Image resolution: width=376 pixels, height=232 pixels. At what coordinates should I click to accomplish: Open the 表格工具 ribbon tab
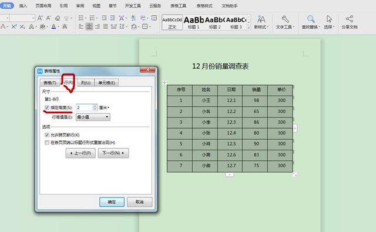point(178,6)
